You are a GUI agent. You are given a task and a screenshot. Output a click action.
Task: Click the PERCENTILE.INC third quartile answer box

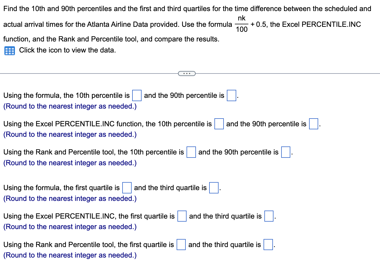(269, 216)
